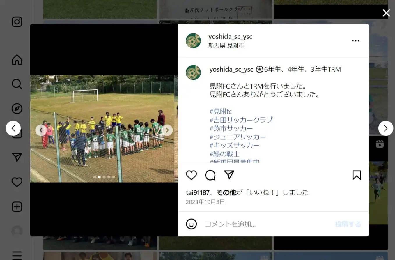
Task: Open the #吉田サッカークラブ hashtag link
Action: point(241,120)
